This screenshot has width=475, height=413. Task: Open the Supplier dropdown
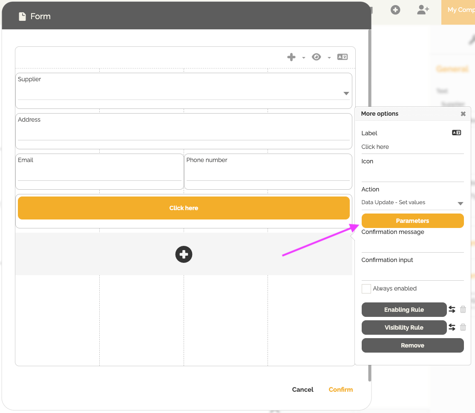(x=346, y=94)
